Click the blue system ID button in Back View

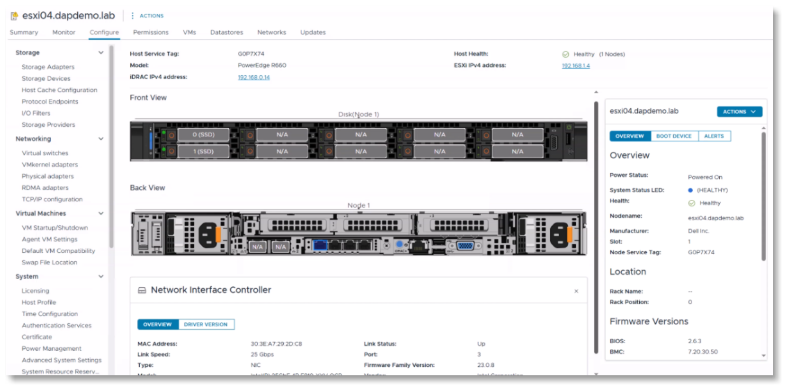(399, 244)
